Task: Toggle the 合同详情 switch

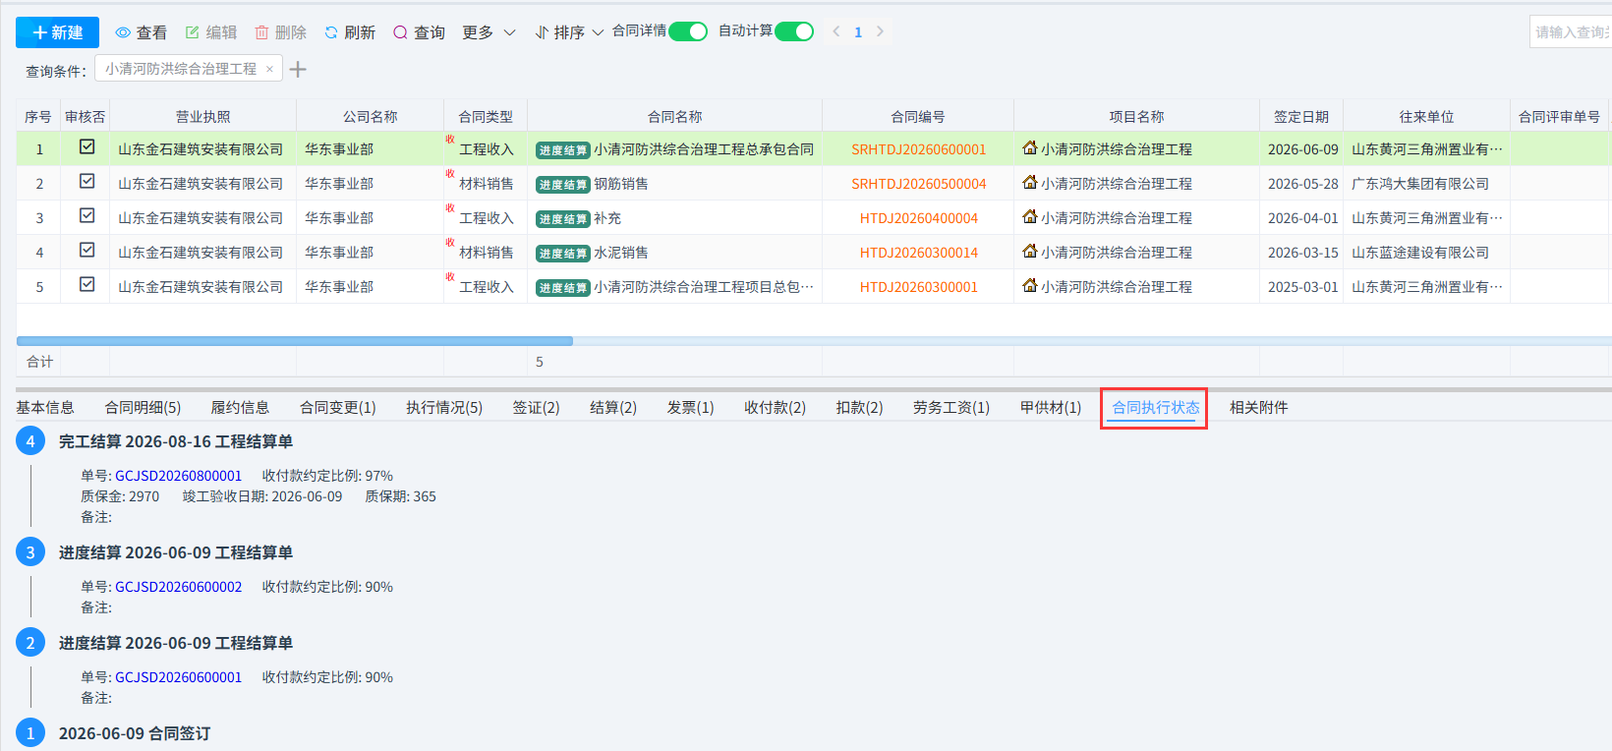Action: click(x=688, y=31)
